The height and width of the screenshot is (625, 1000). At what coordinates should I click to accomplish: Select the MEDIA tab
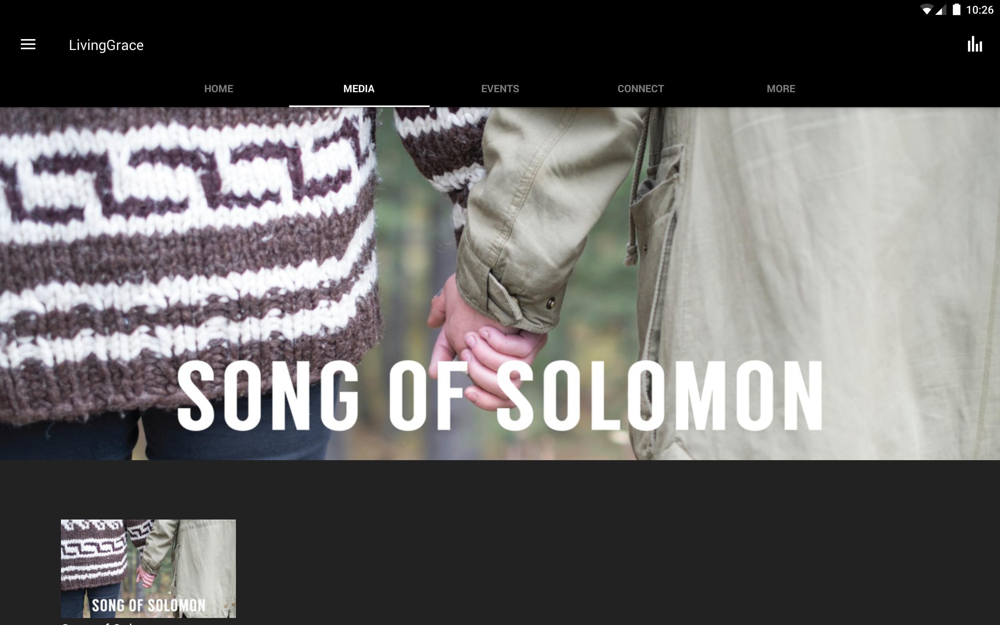click(x=359, y=88)
